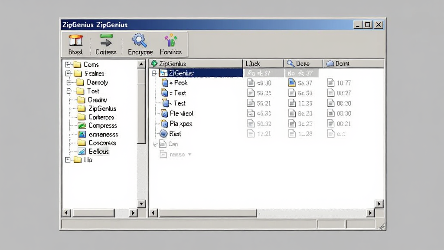Image resolution: width=444 pixels, height=250 pixels.
Task: Click the left tree horizontal scrollbar thumb
Action: coord(94,213)
